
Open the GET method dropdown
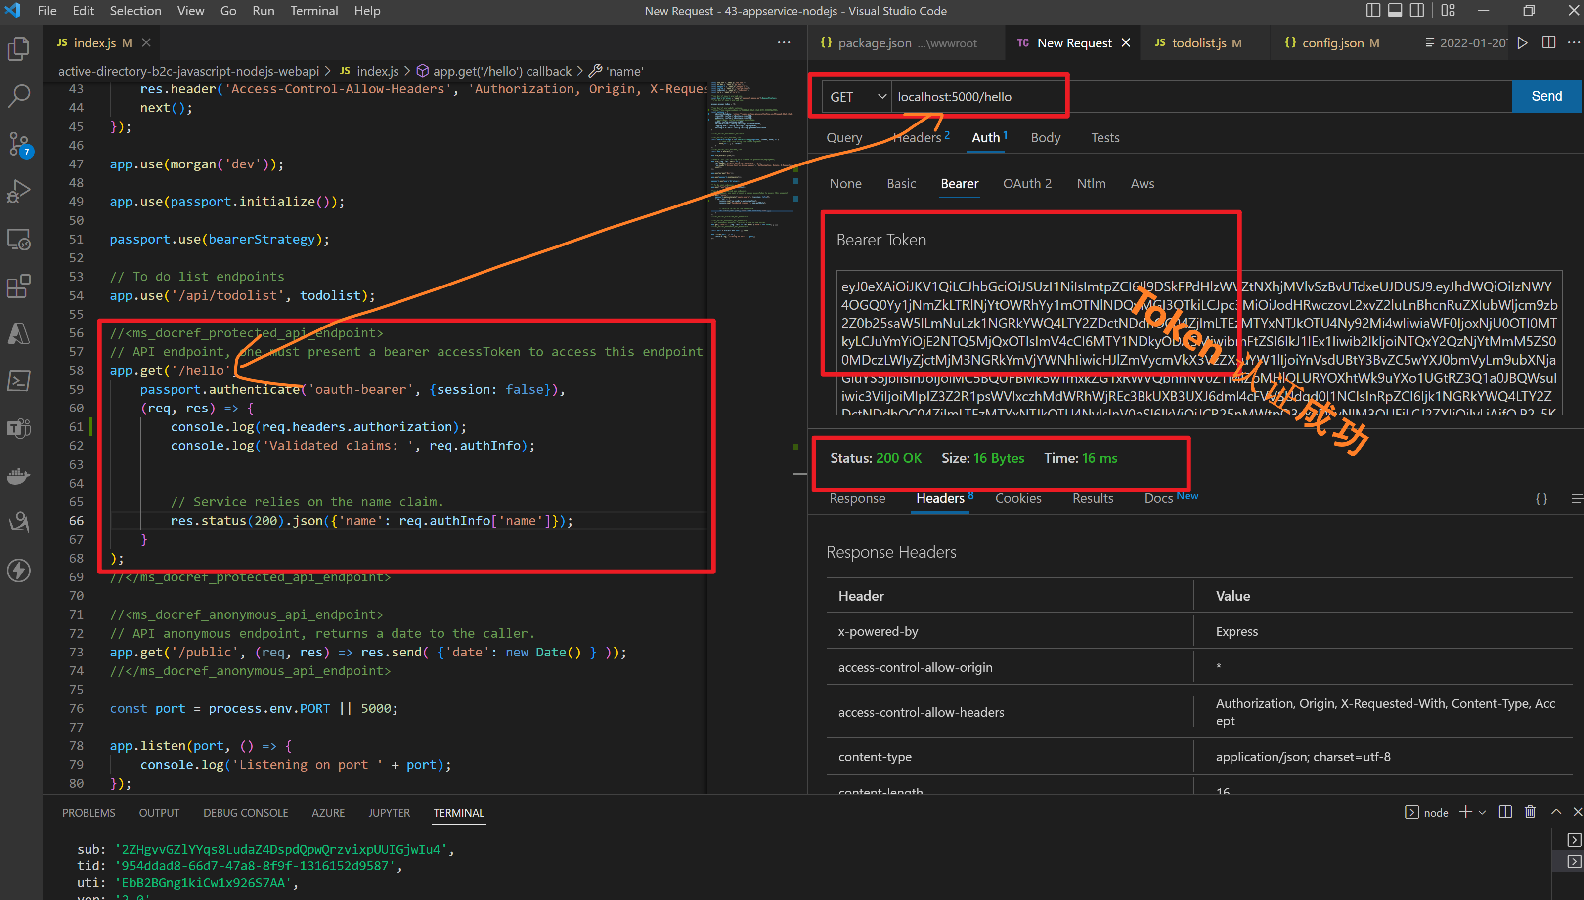click(x=857, y=97)
